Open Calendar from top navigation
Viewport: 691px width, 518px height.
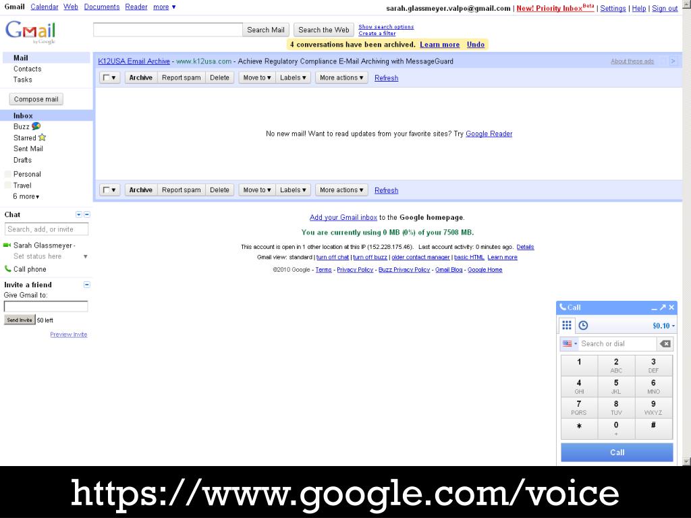(45, 7)
